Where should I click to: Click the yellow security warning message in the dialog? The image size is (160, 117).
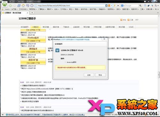(80, 68)
